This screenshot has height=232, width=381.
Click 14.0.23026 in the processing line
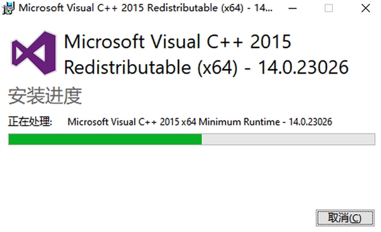[311, 122]
